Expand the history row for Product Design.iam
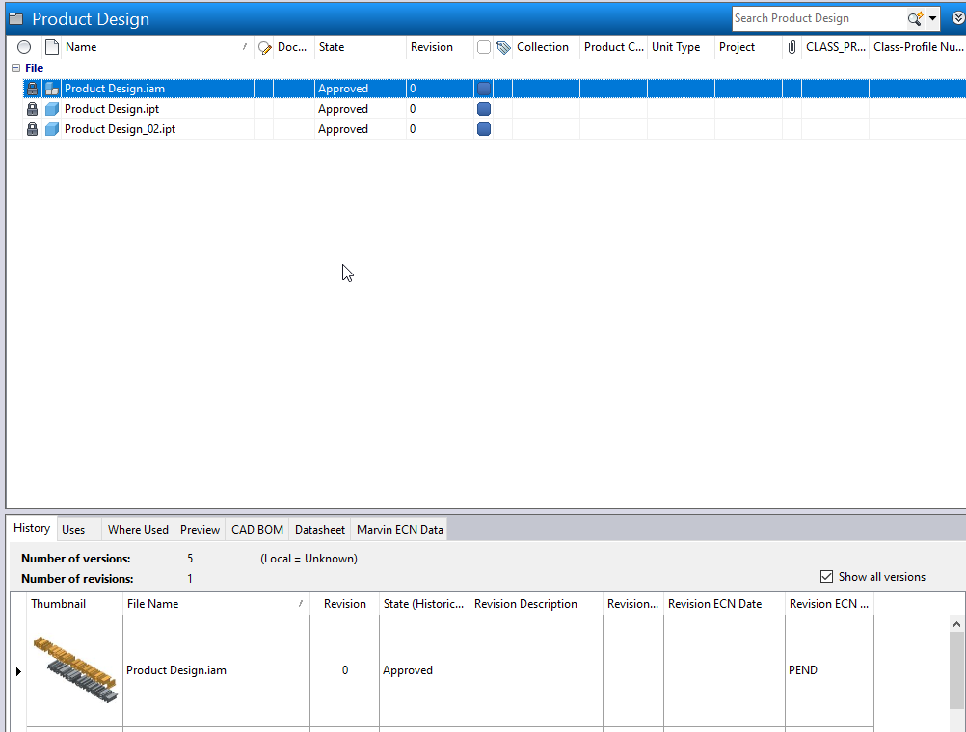This screenshot has height=732, width=966. [17, 670]
